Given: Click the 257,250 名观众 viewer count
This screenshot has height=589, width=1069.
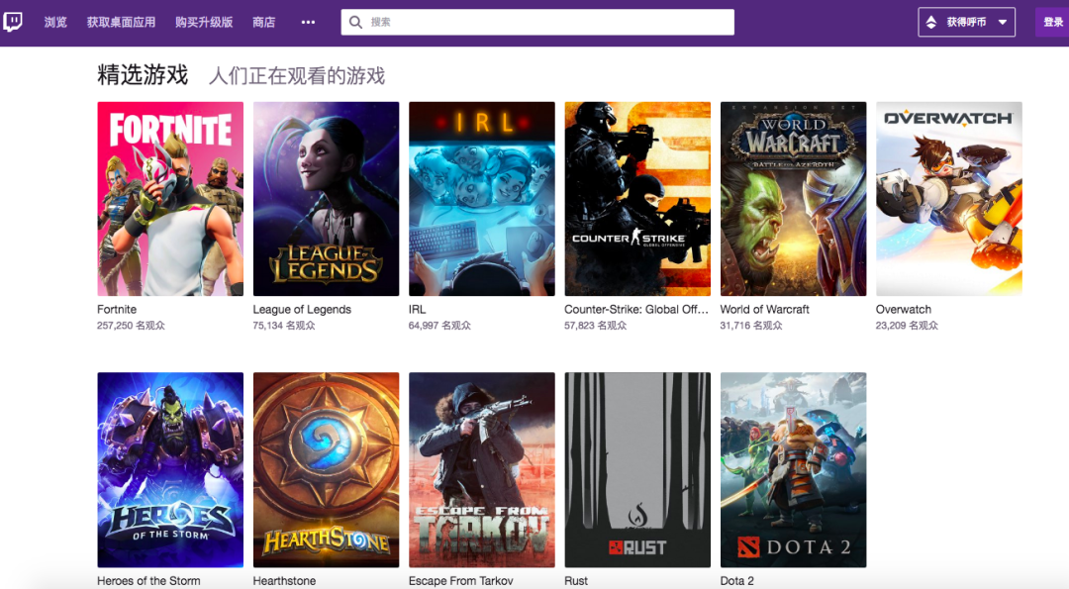Looking at the screenshot, I should tap(131, 326).
